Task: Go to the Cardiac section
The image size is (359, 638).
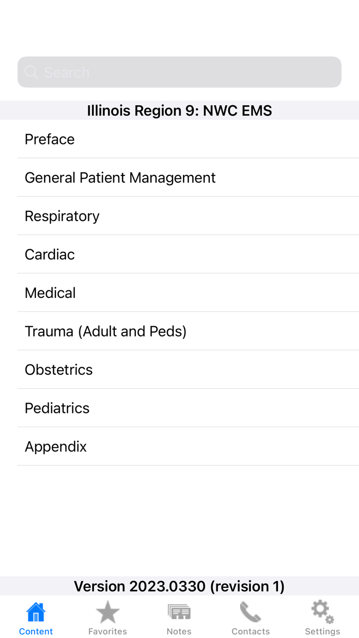Action: click(50, 255)
